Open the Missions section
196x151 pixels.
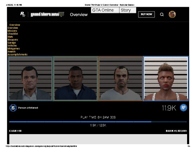12,31
